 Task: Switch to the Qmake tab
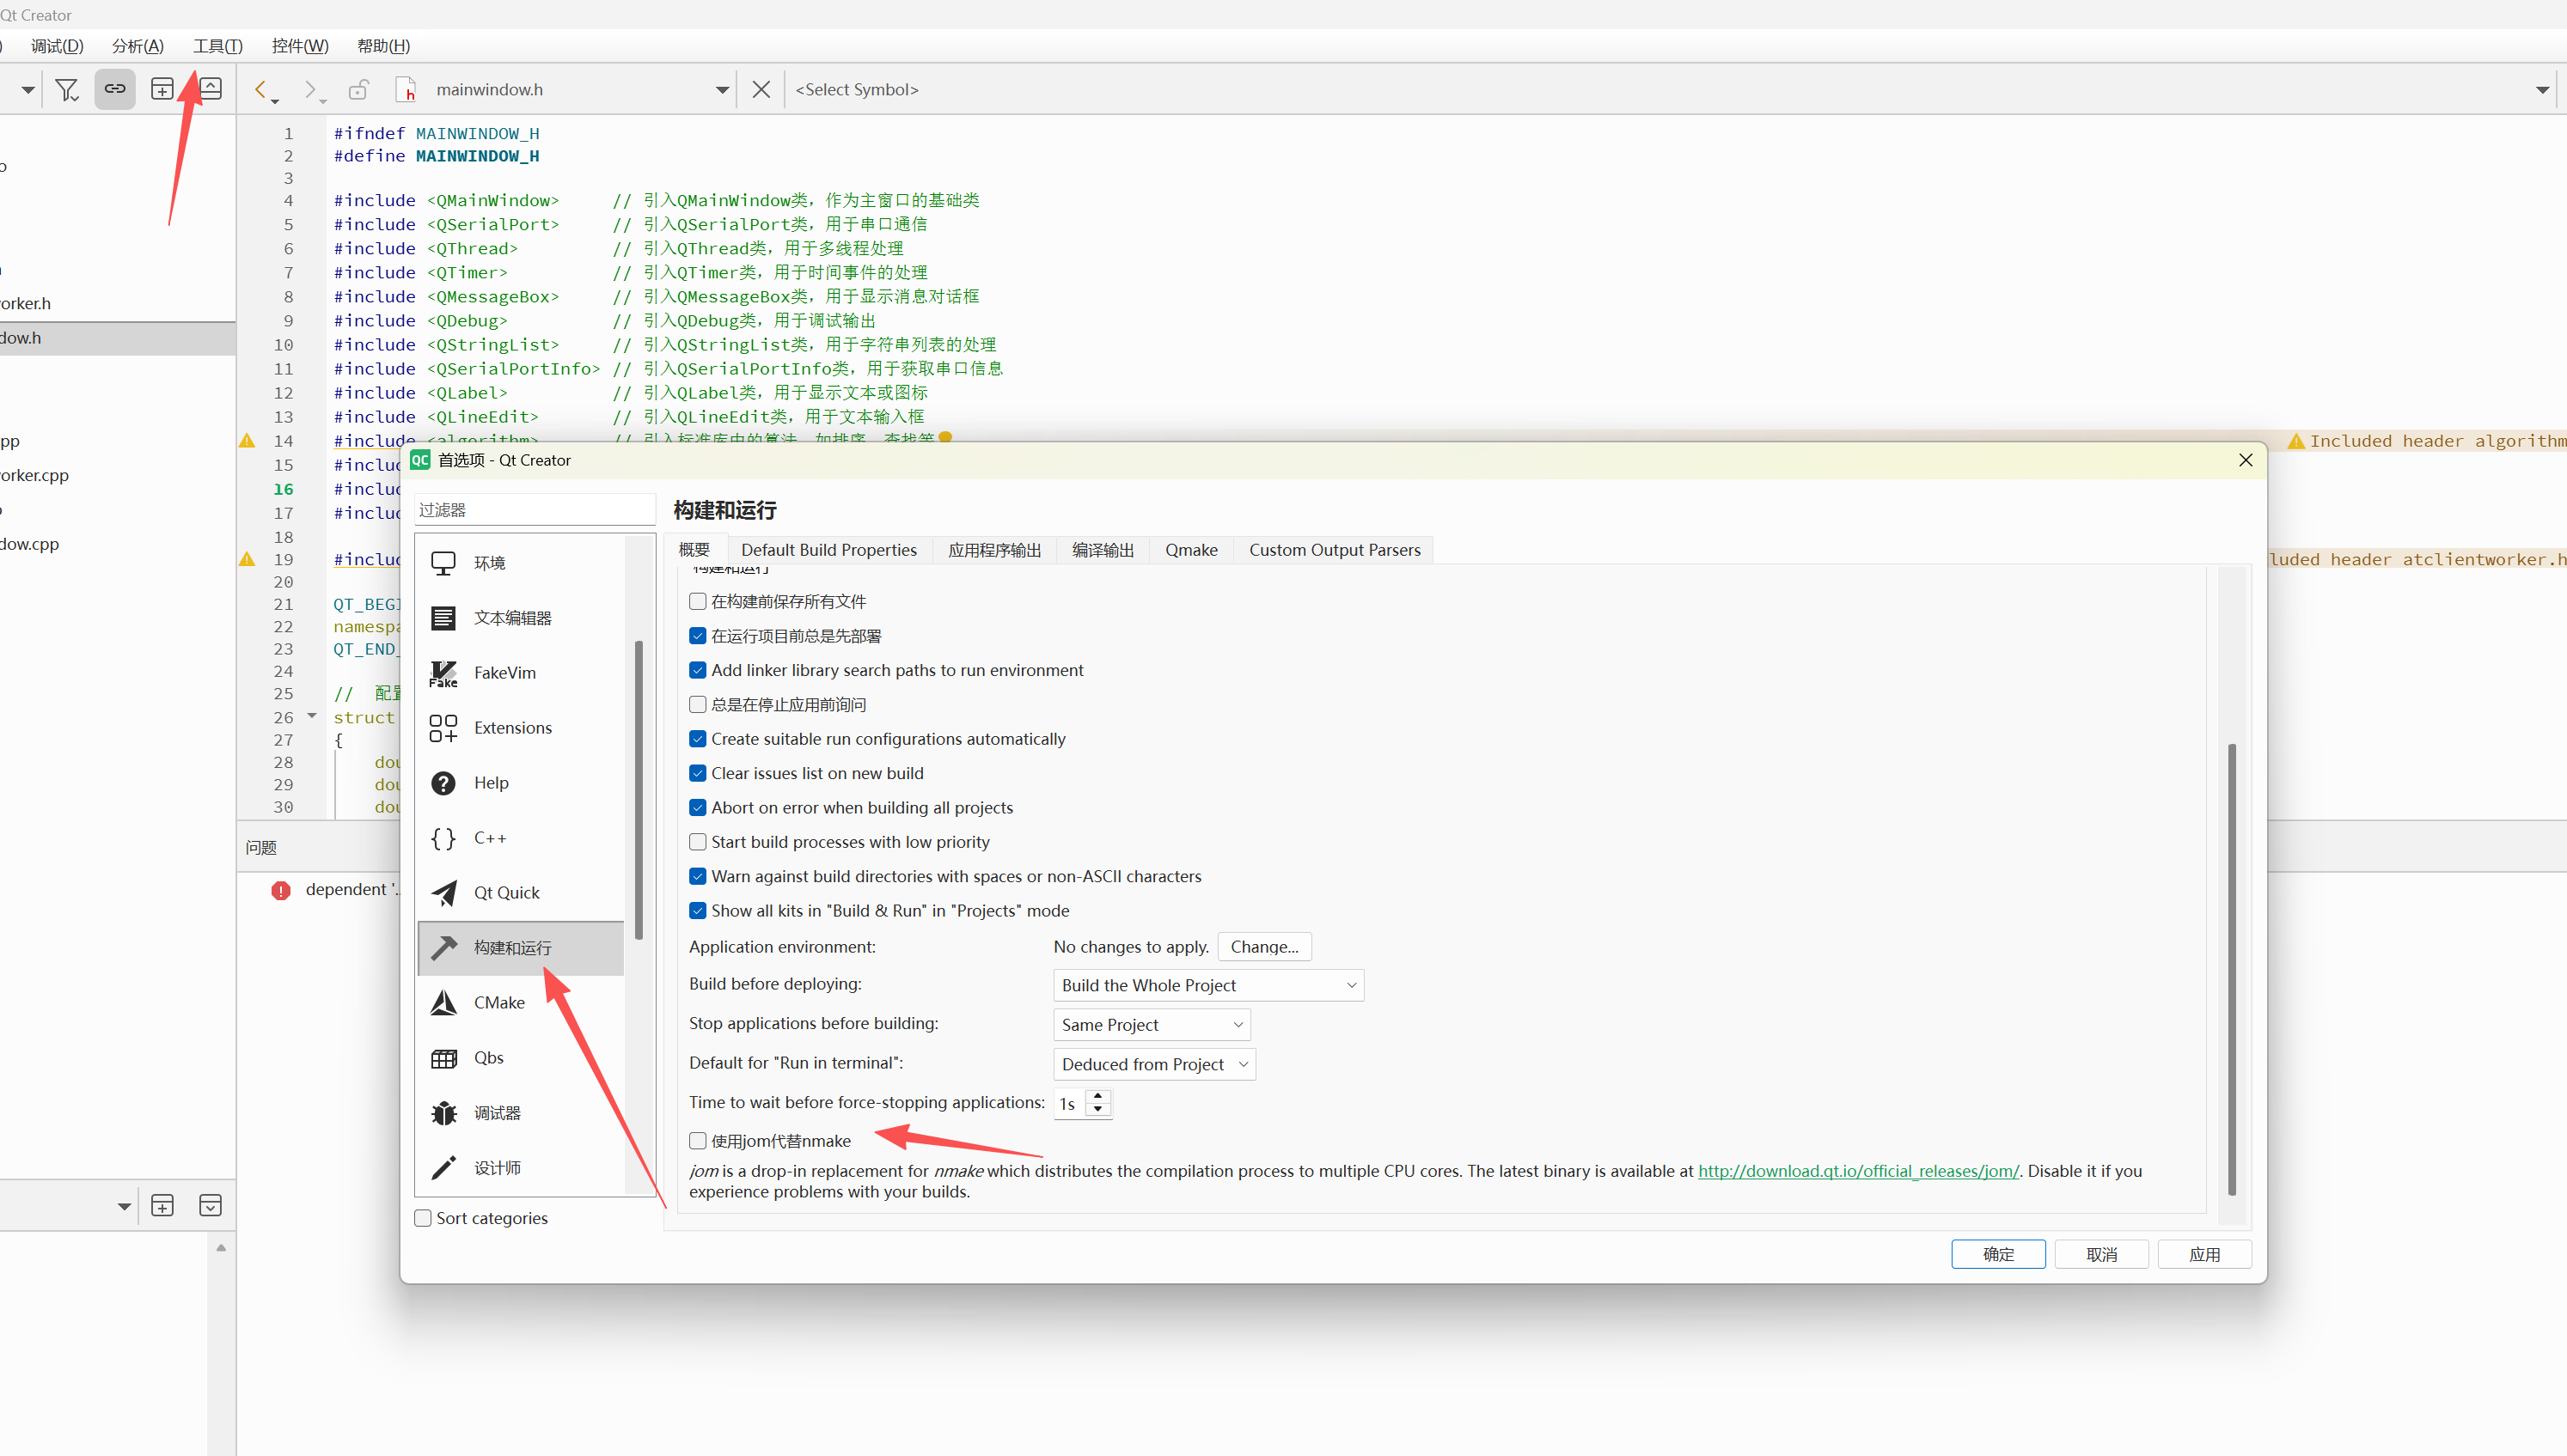click(x=1190, y=550)
